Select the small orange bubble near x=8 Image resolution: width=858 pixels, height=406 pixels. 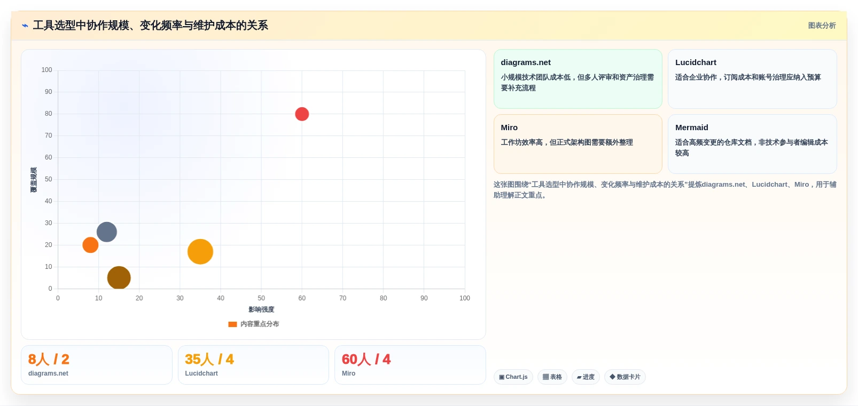(x=90, y=245)
